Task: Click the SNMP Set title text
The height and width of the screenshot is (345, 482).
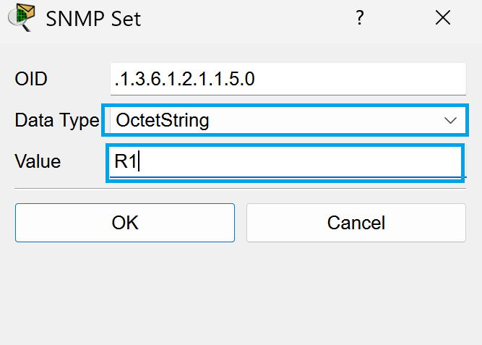Action: coord(93,19)
